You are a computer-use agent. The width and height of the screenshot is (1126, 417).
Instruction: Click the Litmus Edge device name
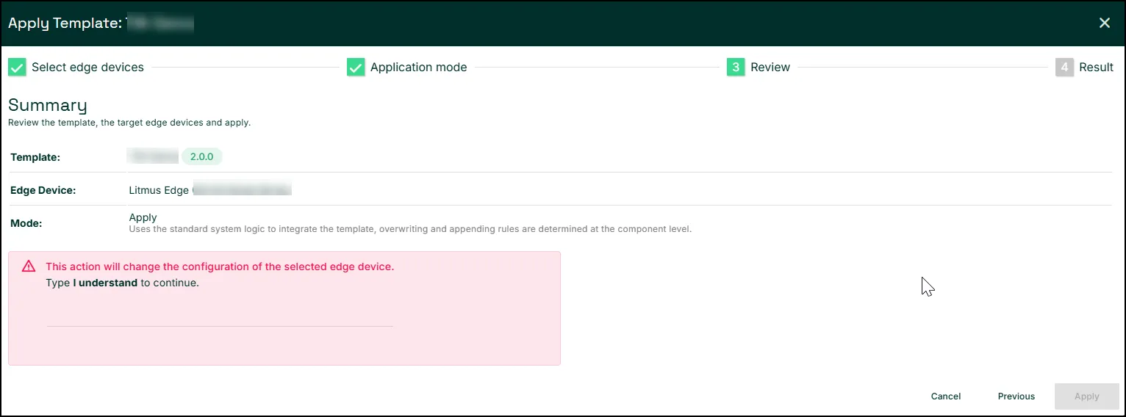tap(210, 190)
